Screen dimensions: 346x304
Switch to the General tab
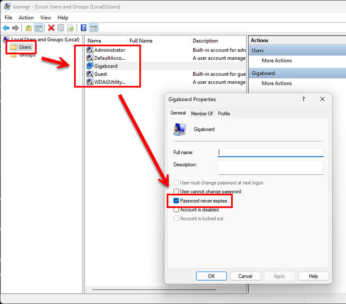(x=178, y=113)
